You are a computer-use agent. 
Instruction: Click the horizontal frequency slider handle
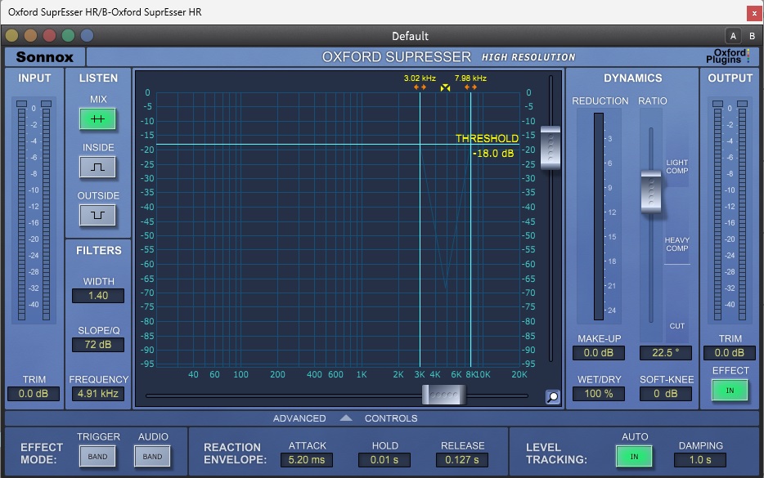(444, 395)
